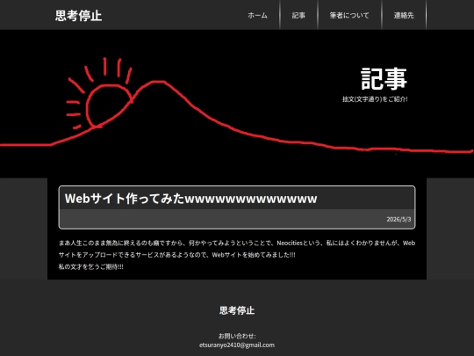Go to the 筆者について page
The image size is (474, 356).
click(x=349, y=15)
